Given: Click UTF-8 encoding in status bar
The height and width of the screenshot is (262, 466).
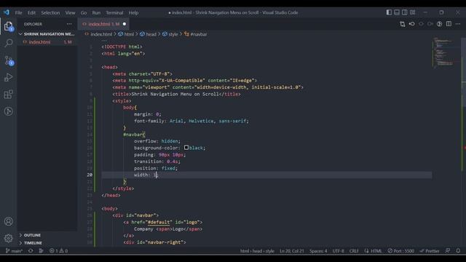Looking at the screenshot, I should coord(338,250).
